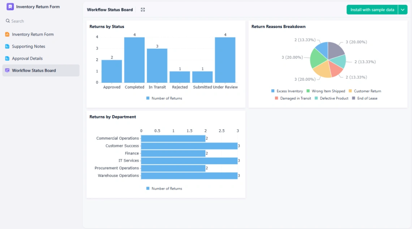
Task: Toggle Customer Return legend swatch
Action: tap(350, 91)
